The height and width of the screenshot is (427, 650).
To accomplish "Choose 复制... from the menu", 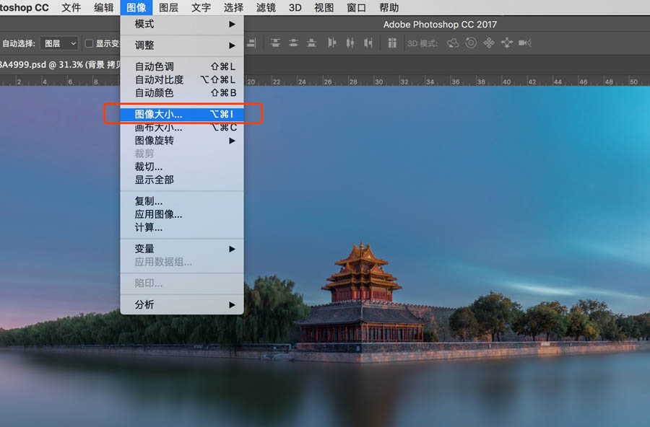I will [182, 201].
